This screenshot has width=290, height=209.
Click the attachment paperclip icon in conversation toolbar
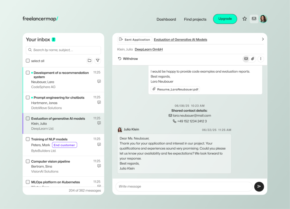tap(253, 59)
